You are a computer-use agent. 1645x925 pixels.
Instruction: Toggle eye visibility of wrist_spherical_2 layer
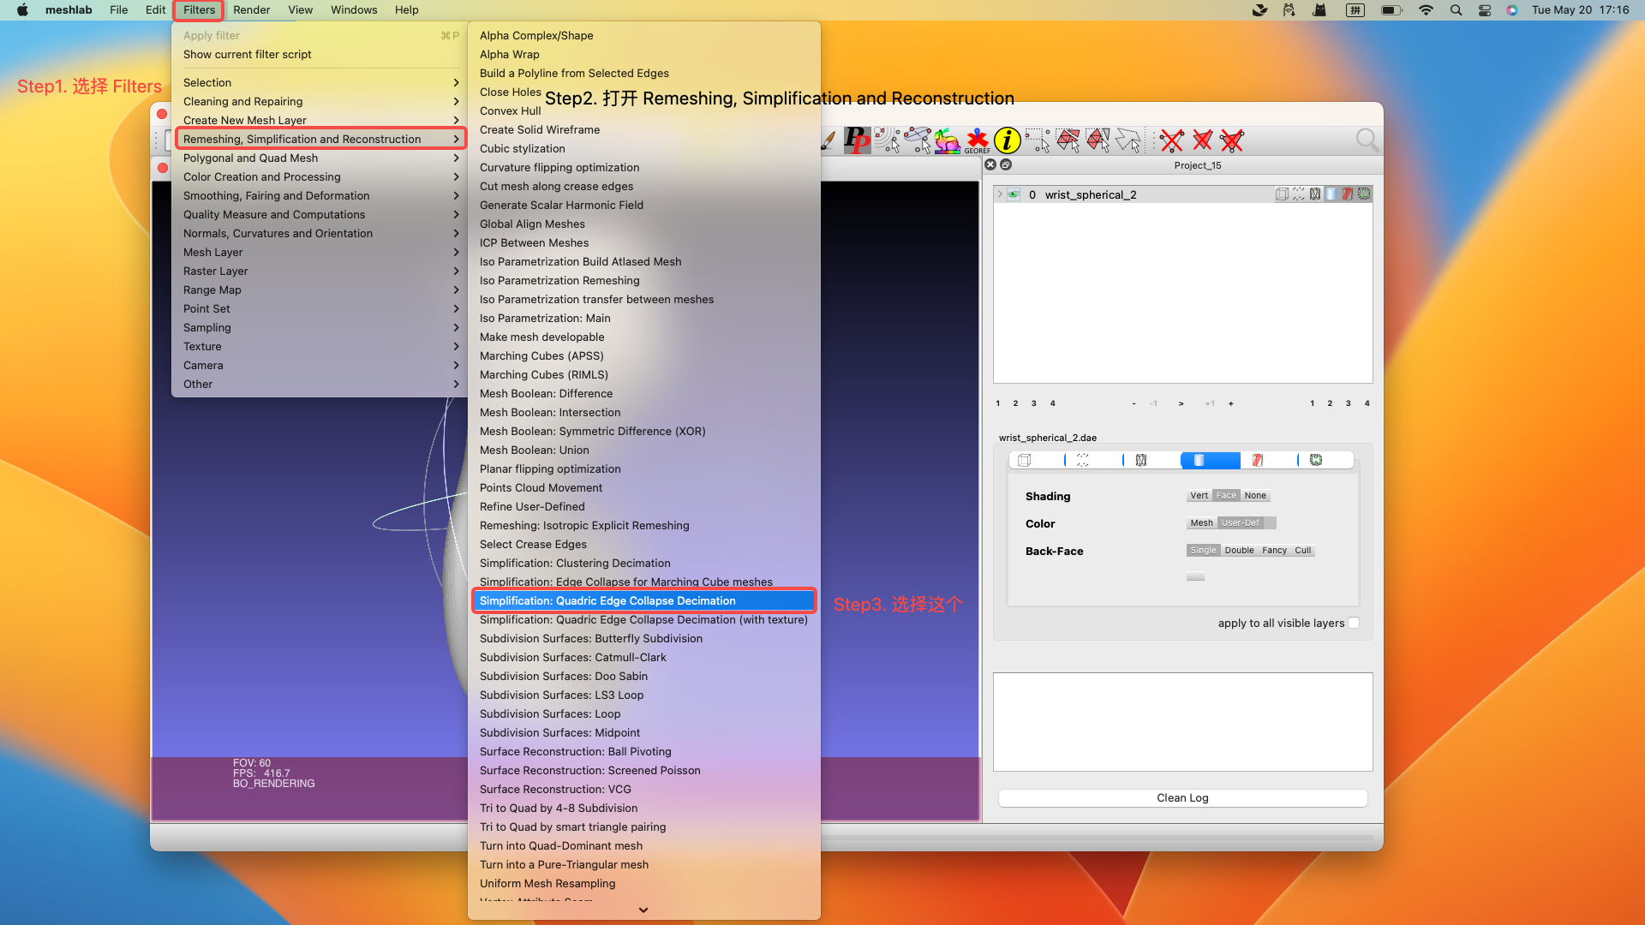click(1014, 194)
